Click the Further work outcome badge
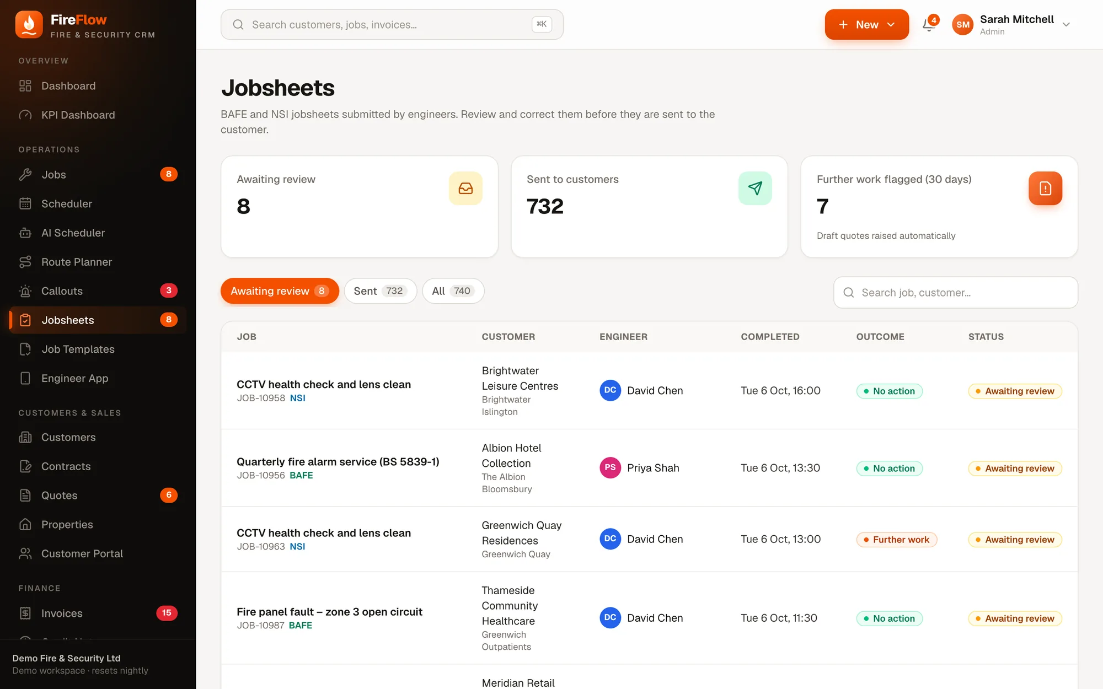Screen dimensions: 1103x689 pos(897,540)
